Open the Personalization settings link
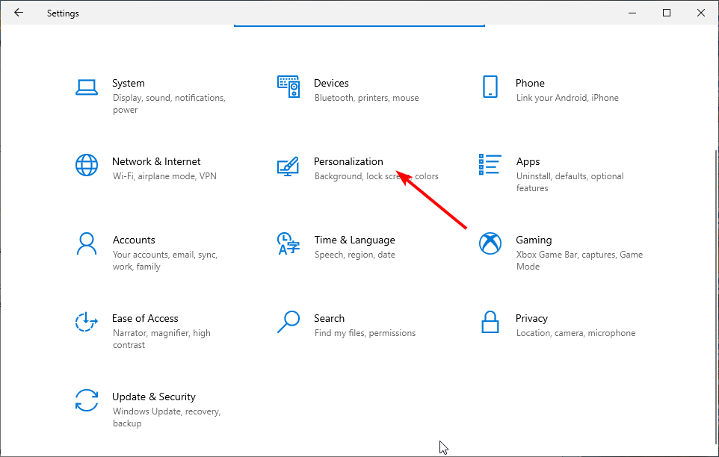719x457 pixels. (x=348, y=161)
